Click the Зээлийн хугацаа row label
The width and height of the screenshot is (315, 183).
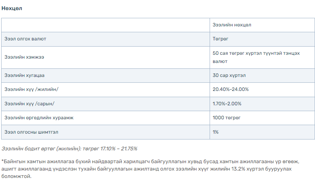24,75
